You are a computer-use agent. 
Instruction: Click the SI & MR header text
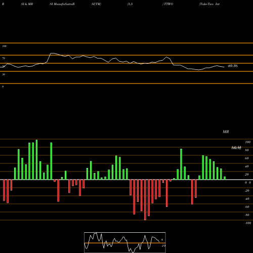coord(27,4)
